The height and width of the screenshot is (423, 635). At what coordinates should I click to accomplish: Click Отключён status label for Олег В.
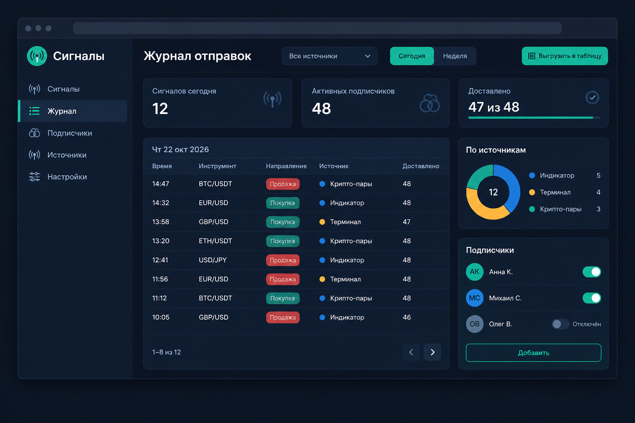click(587, 324)
